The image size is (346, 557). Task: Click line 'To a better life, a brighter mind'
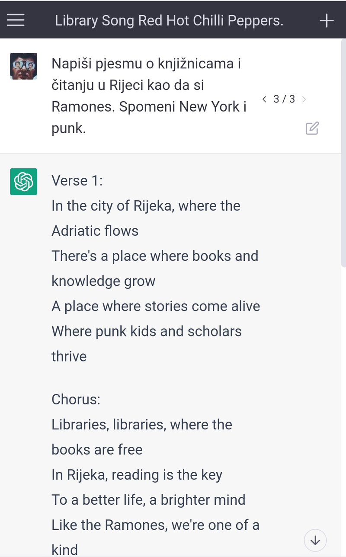coord(148,500)
